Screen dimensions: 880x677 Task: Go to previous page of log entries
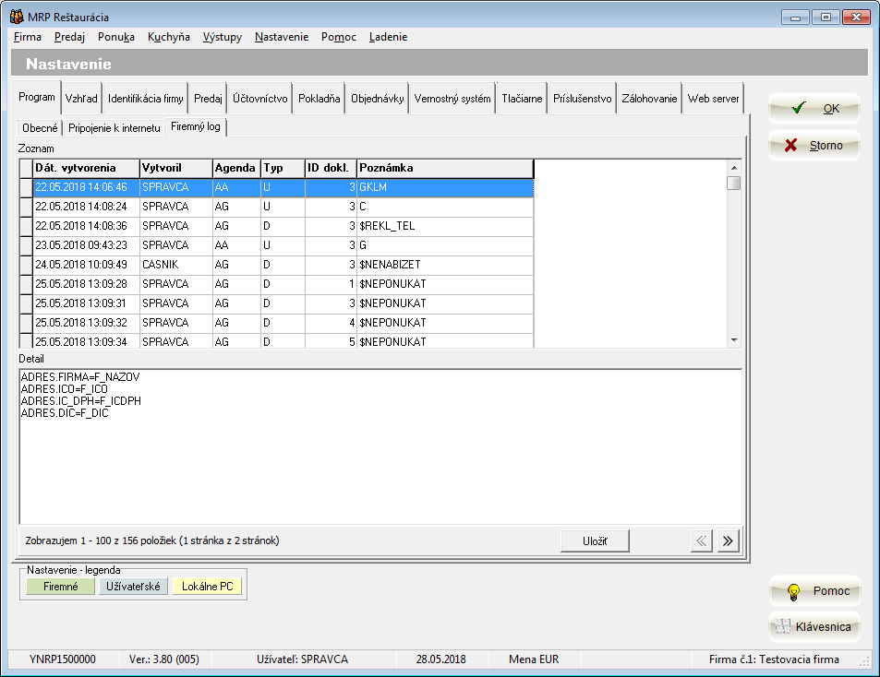(x=702, y=541)
